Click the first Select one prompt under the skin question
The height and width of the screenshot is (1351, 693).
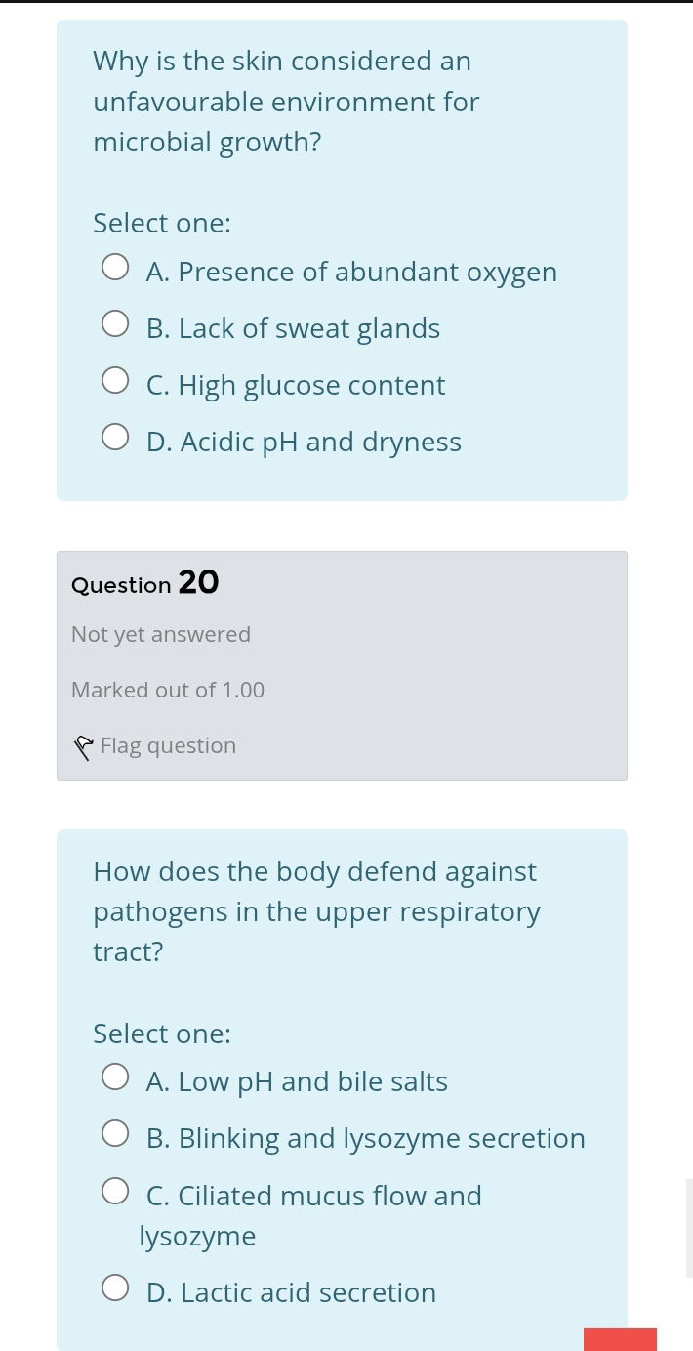pyautogui.click(x=162, y=224)
